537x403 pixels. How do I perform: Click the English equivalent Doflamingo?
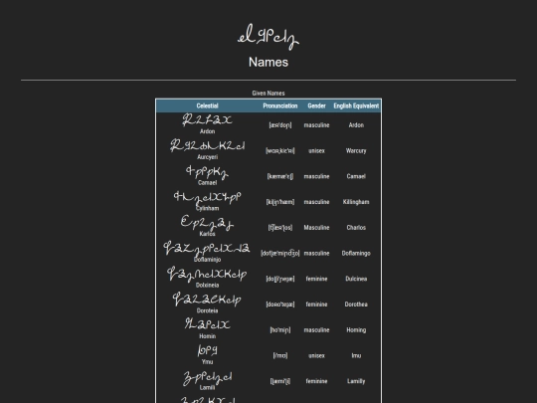pos(356,254)
